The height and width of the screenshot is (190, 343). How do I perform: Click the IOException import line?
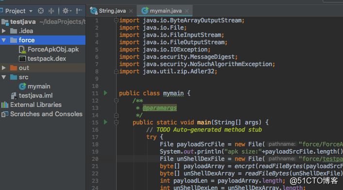click(165, 50)
